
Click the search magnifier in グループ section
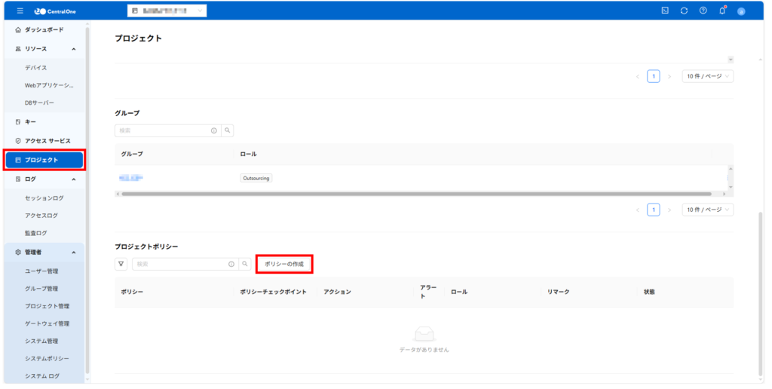pyautogui.click(x=228, y=130)
